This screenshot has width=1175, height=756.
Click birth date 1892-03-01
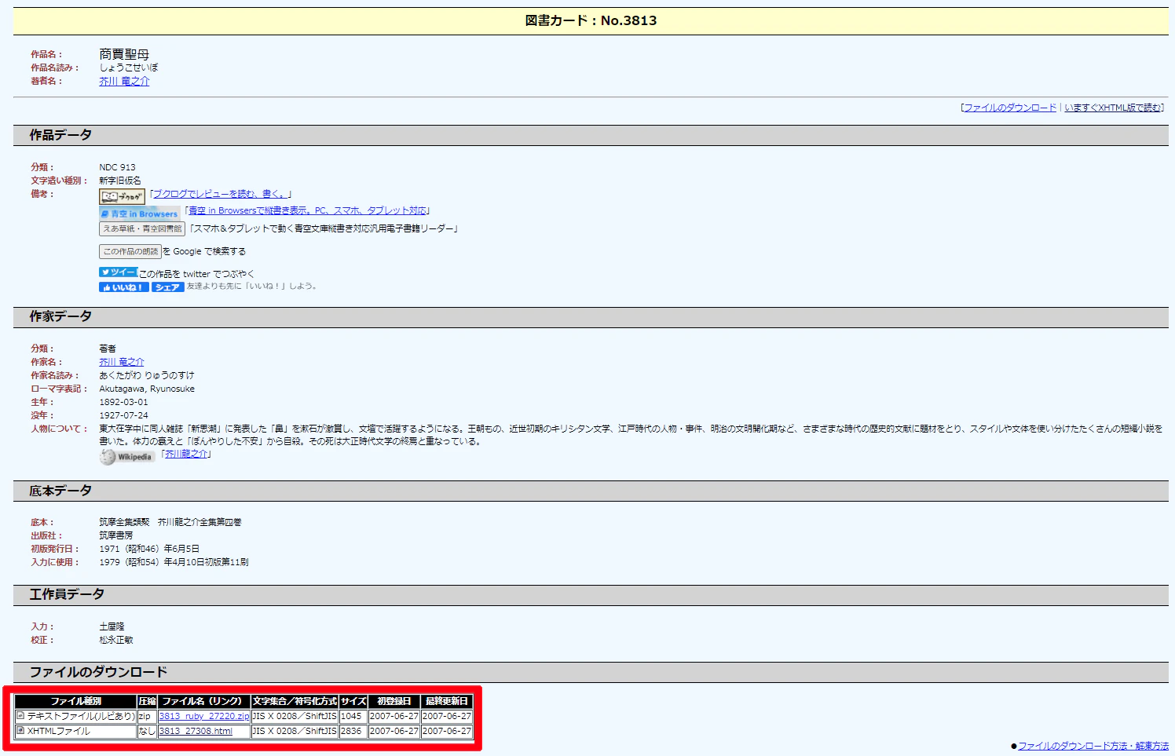click(123, 402)
